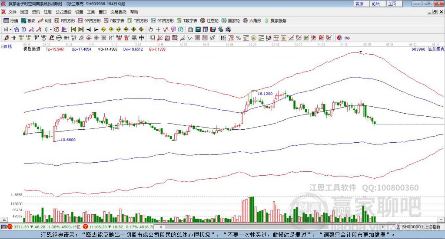
Task: Open the 交易委托 menu
Action: point(118,12)
